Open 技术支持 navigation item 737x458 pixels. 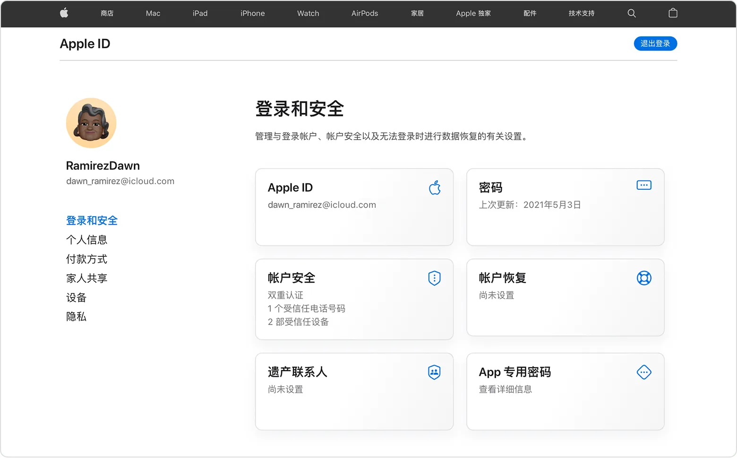[582, 13]
